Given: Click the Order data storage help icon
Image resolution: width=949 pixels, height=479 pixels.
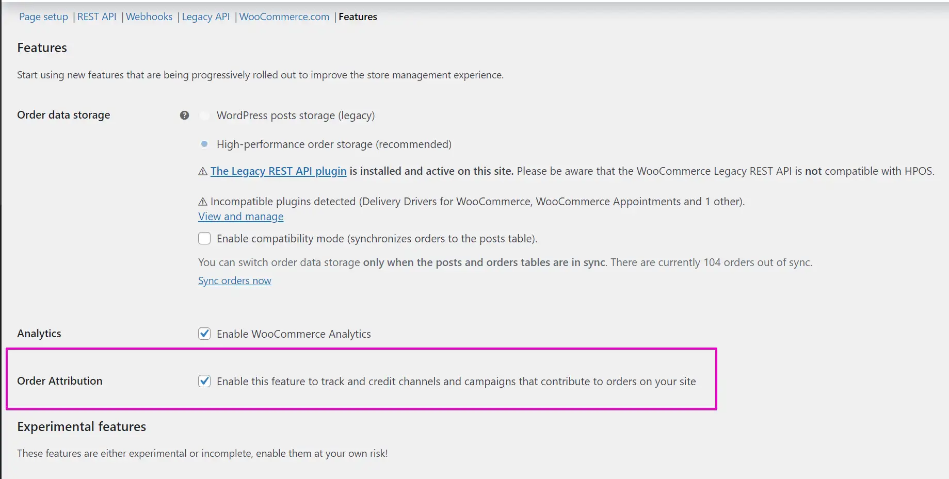Looking at the screenshot, I should click(x=184, y=115).
